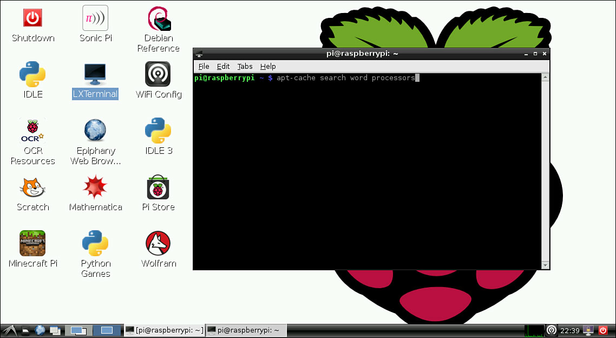Click the apt-cache search command text
Viewport: 616px width, 338px height.
click(346, 78)
